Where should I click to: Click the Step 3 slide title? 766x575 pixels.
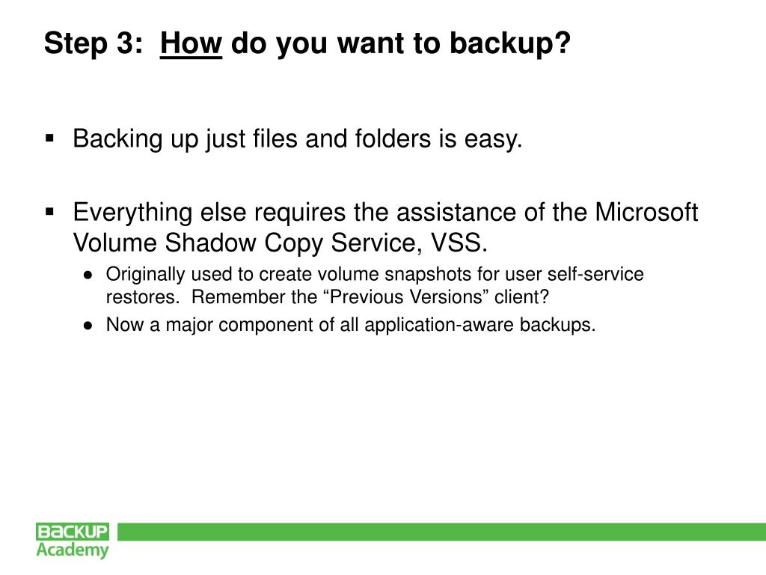(x=307, y=43)
